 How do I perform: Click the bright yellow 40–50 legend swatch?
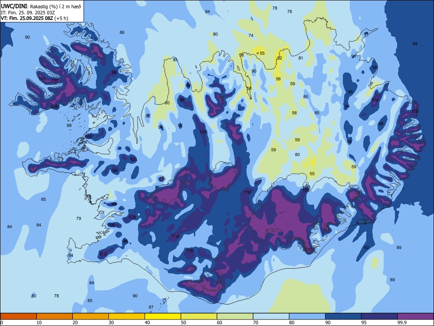[x=163, y=316]
